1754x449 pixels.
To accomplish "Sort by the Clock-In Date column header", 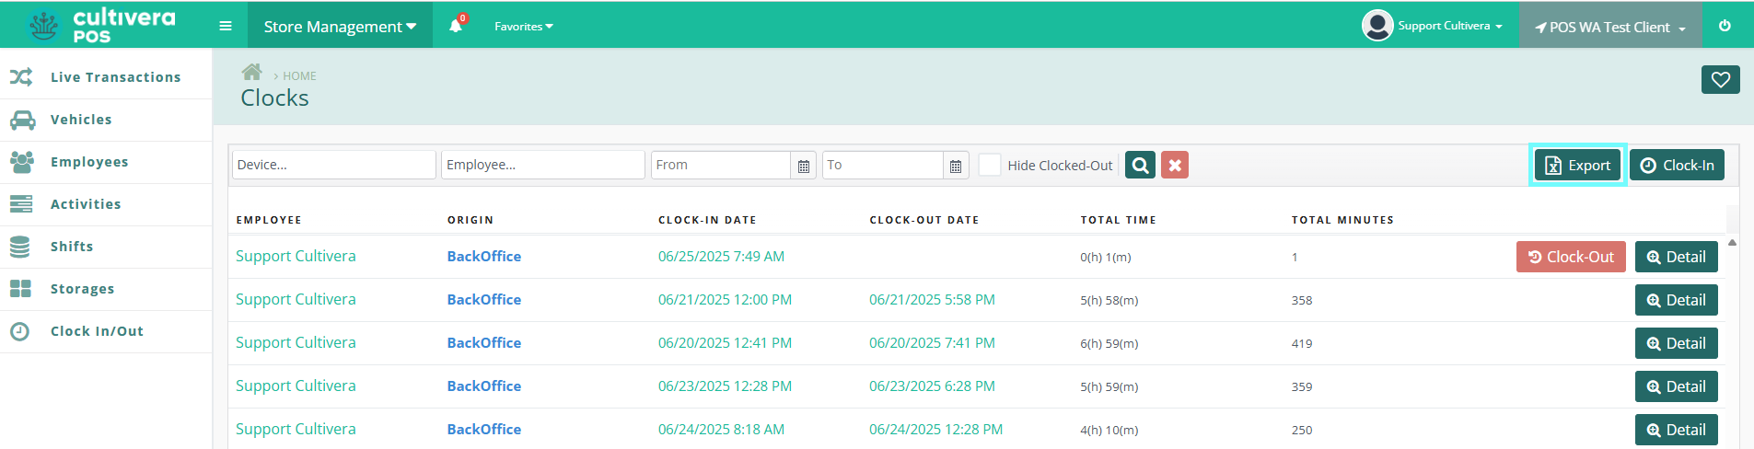I will pyautogui.click(x=707, y=220).
